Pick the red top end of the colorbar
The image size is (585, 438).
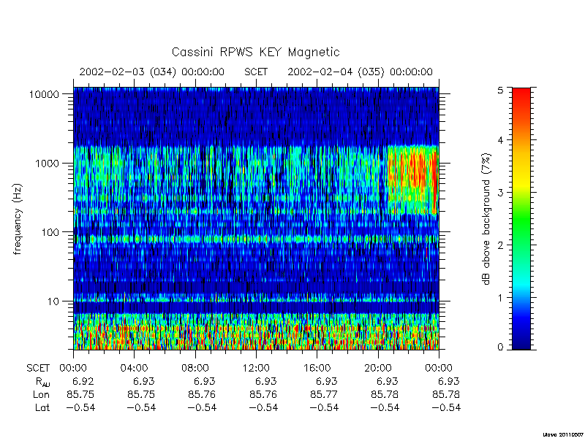pyautogui.click(x=521, y=97)
